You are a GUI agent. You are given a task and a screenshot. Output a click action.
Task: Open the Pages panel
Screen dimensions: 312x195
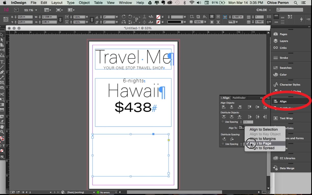pos(284,34)
